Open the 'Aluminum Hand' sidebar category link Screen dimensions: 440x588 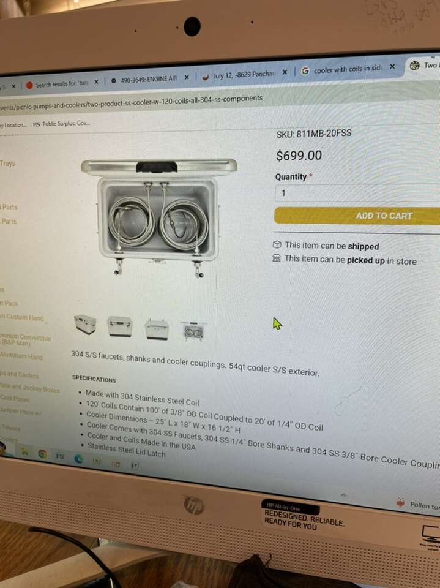coord(21,355)
